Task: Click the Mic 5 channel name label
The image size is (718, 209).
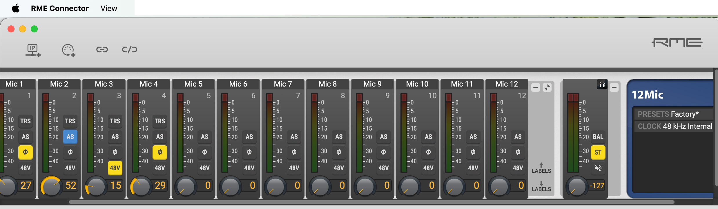Action: 193,84
